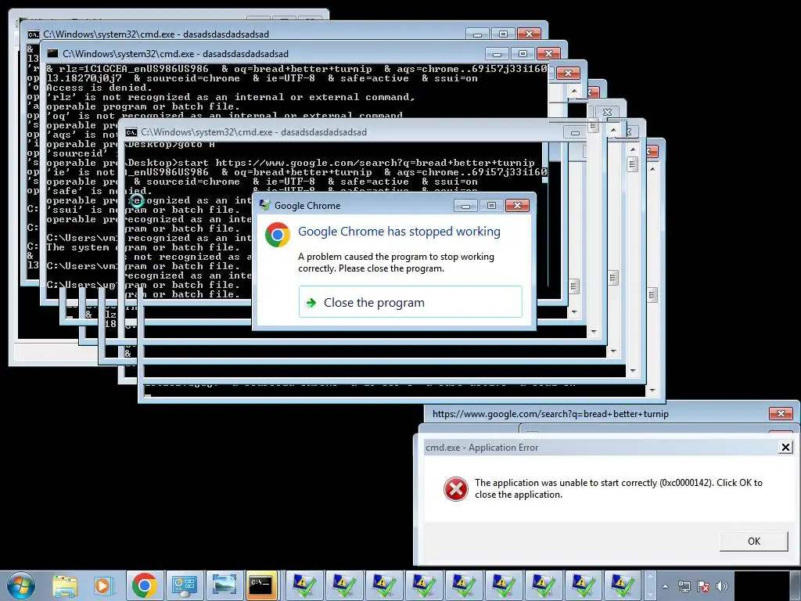
Task: Click the red error icon in Application Error
Action: click(456, 489)
